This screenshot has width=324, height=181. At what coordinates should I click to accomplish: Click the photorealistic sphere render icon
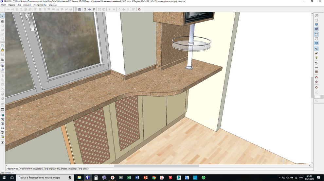coord(316,53)
